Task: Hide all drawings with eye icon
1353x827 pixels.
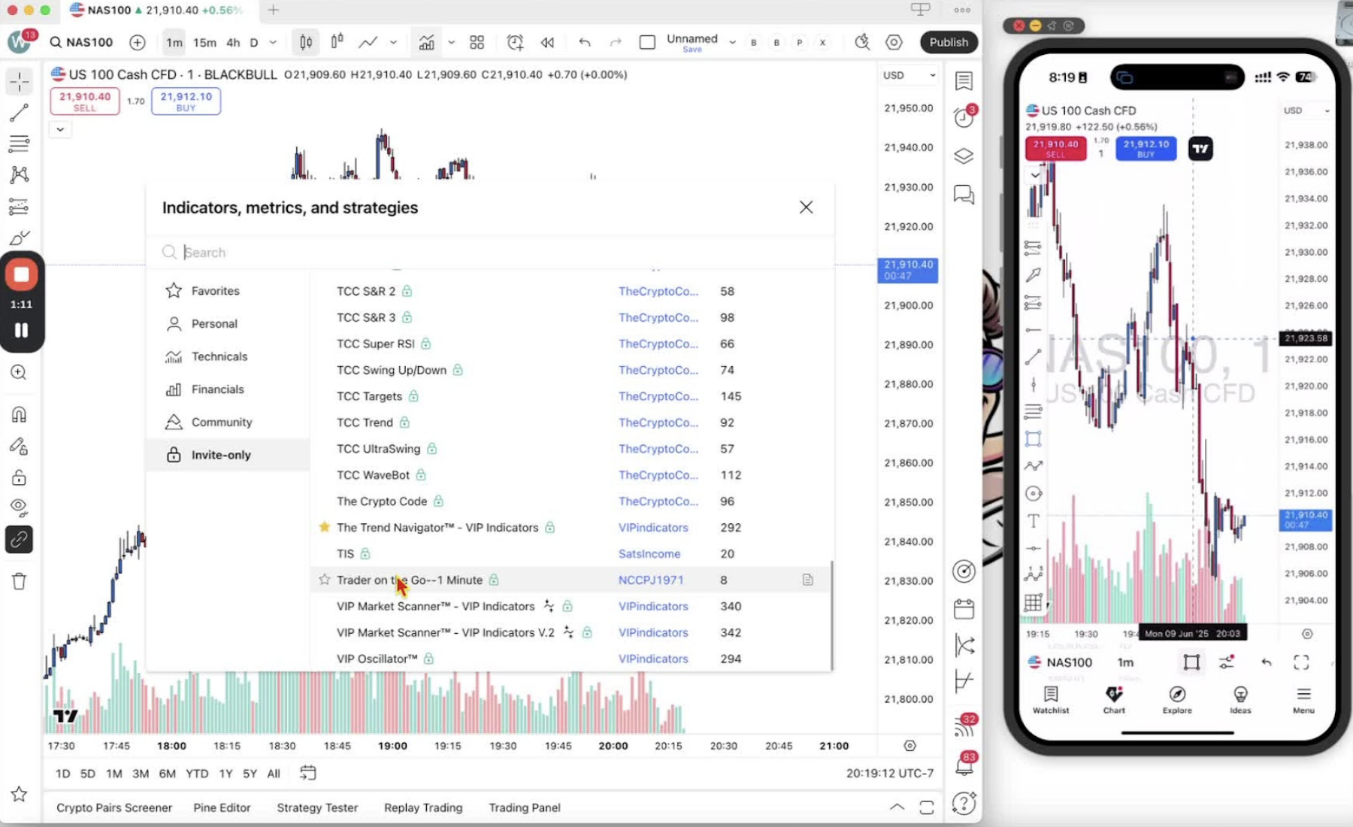Action: pos(20,508)
